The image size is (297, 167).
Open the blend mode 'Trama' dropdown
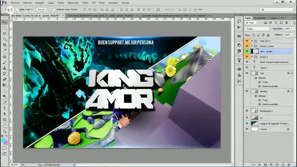coord(258,29)
